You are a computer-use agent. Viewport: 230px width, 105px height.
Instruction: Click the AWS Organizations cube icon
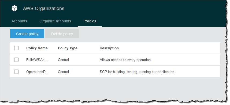click(x=14, y=8)
